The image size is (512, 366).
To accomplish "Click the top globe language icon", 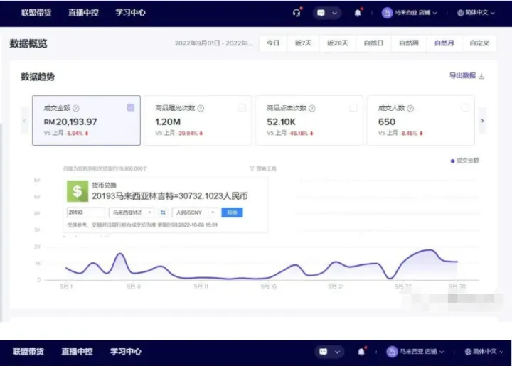I will coord(460,13).
